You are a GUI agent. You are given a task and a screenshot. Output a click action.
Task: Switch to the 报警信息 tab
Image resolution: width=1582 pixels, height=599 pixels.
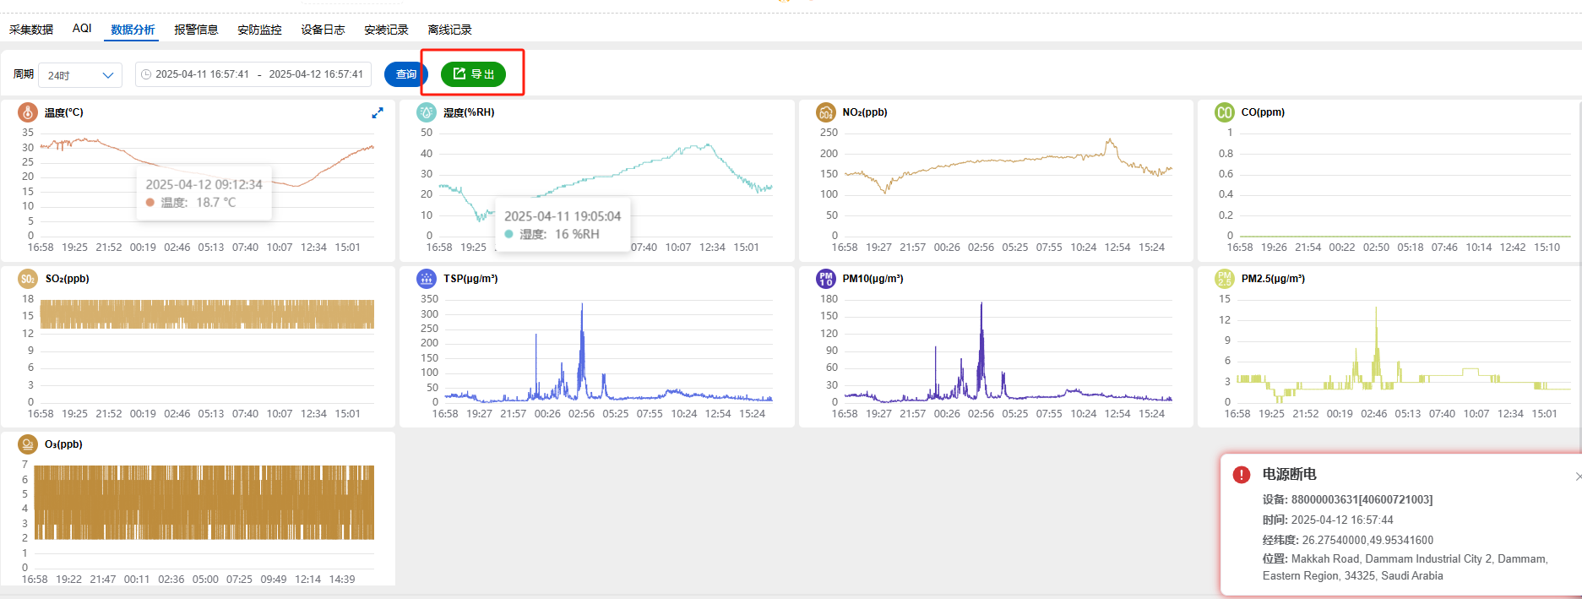pyautogui.click(x=196, y=30)
